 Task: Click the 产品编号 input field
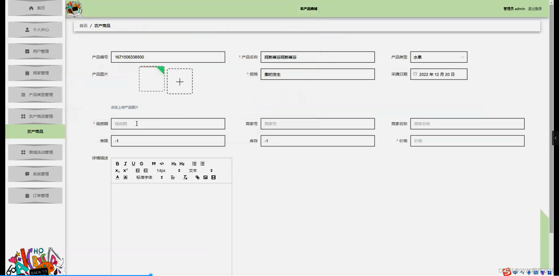tap(168, 57)
